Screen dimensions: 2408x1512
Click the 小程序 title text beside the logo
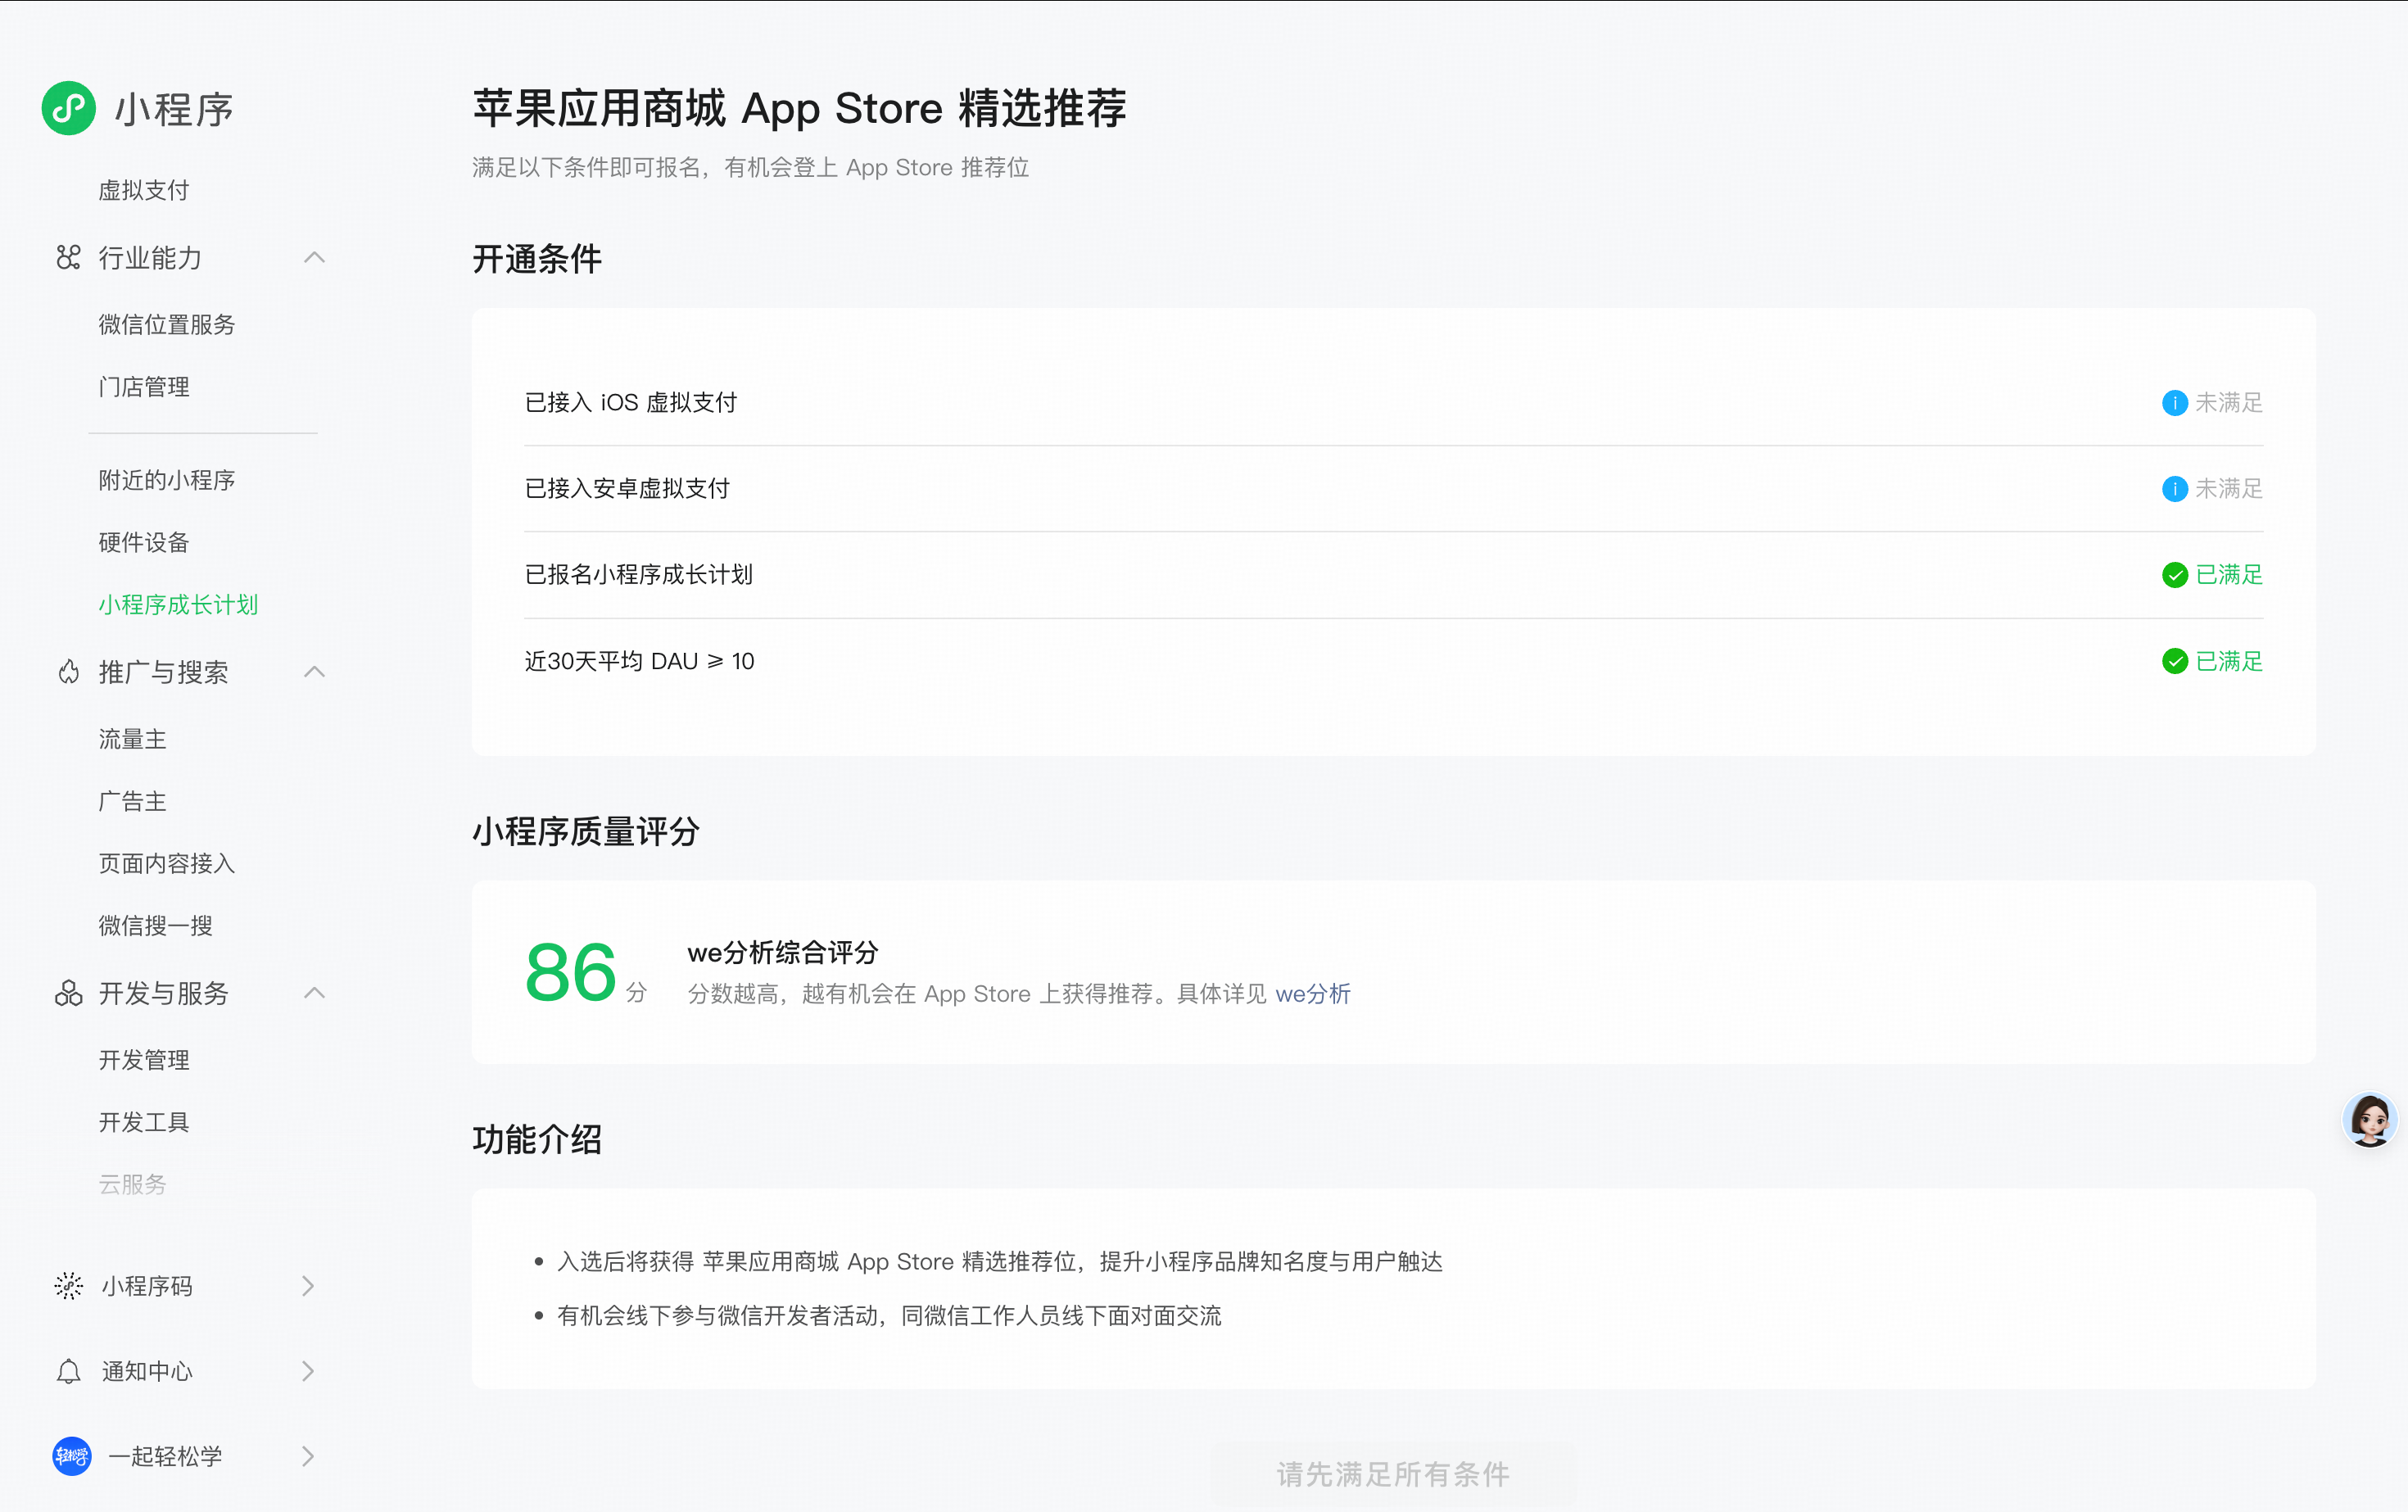(174, 109)
